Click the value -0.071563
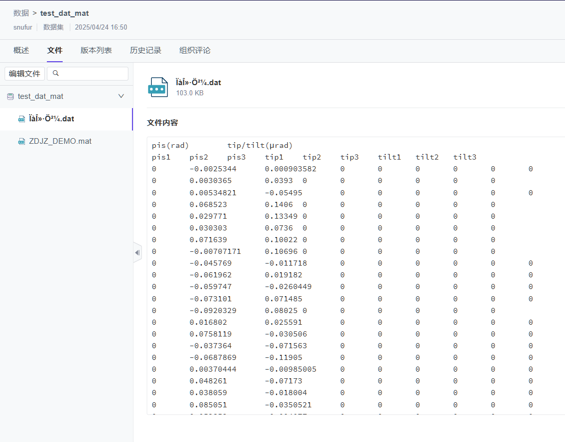 286,346
